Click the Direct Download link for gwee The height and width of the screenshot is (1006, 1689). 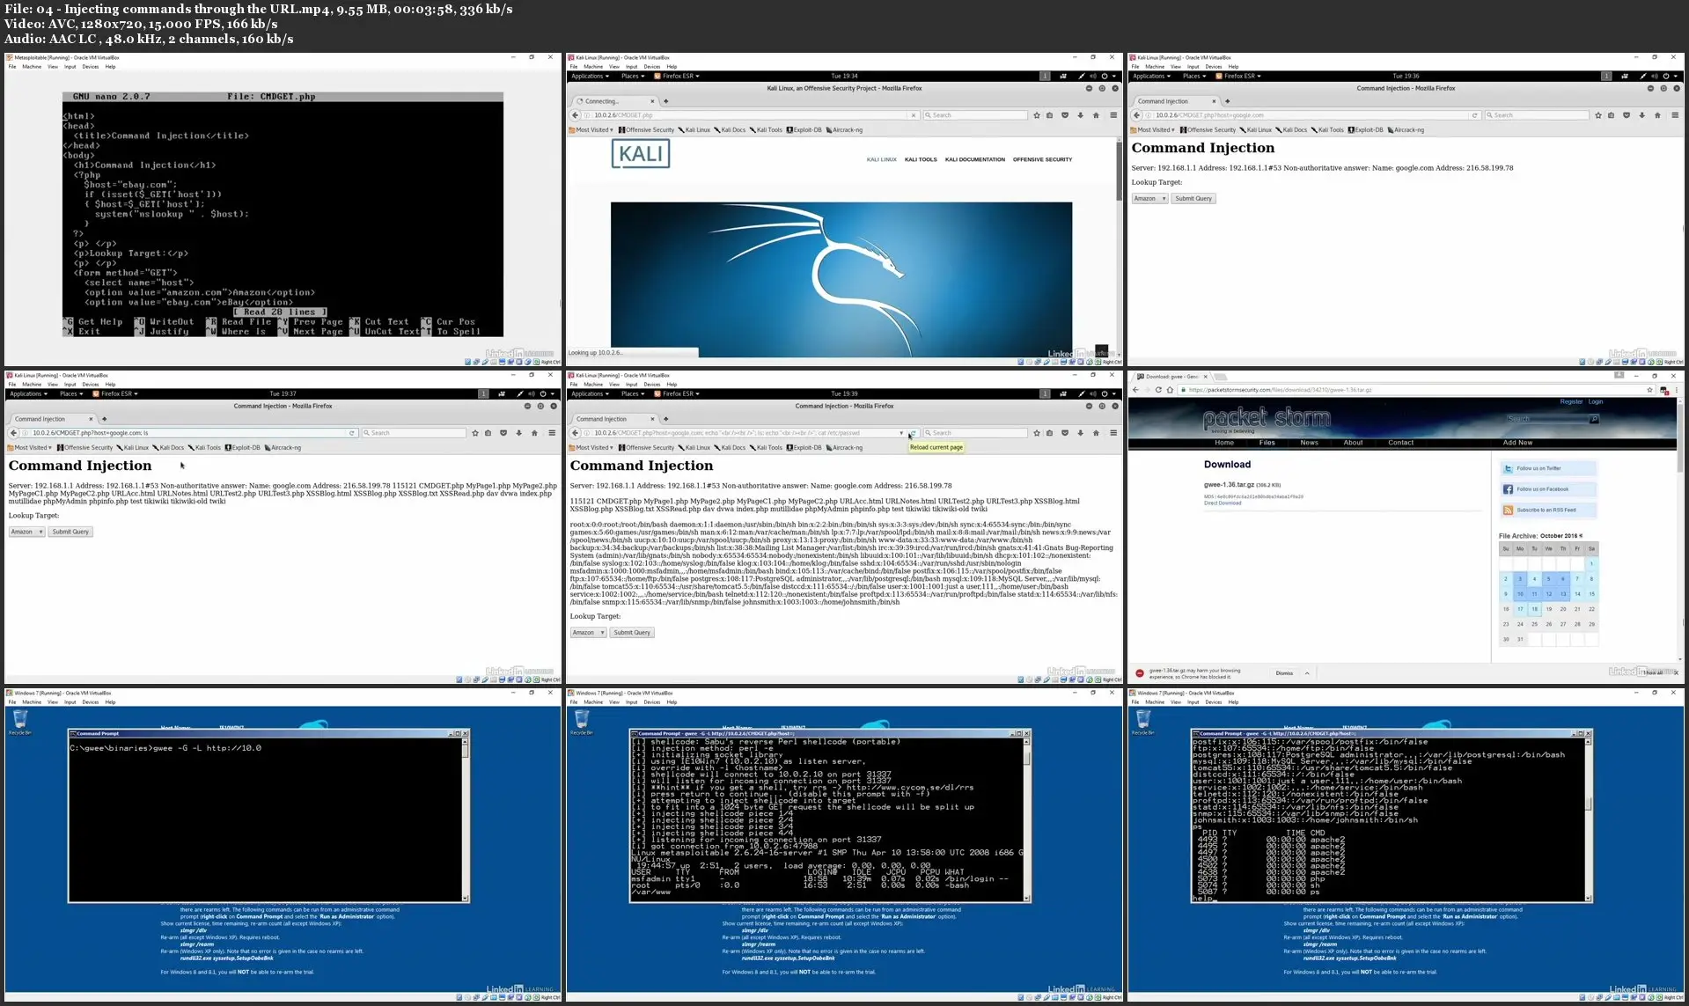1223,503
